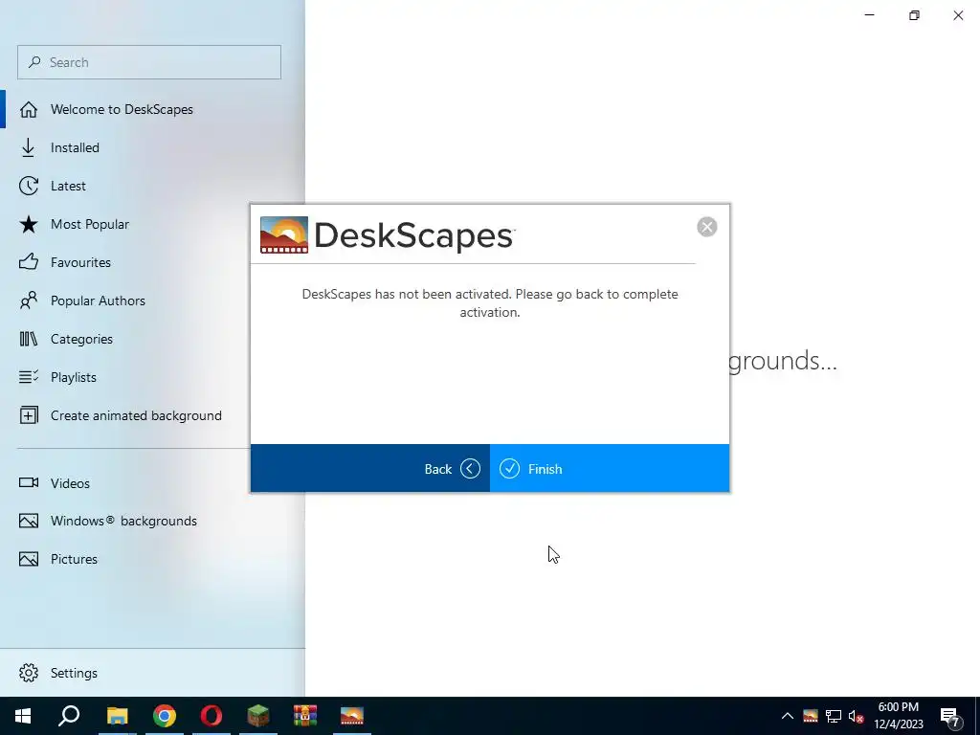Show hidden system tray icons

click(x=788, y=716)
